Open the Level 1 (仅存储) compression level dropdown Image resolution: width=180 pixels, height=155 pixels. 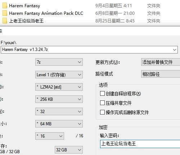click(59, 75)
